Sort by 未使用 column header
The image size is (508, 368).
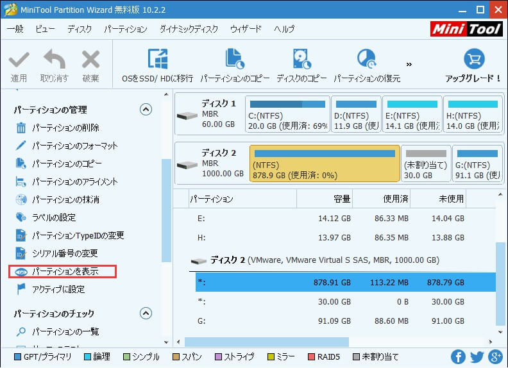[438, 199]
